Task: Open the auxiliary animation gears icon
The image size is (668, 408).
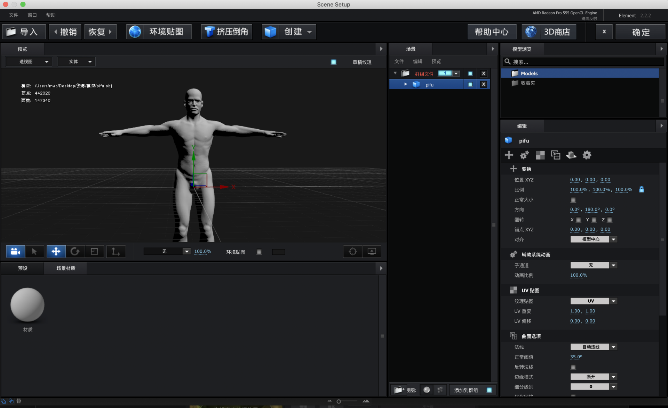Action: pos(524,155)
